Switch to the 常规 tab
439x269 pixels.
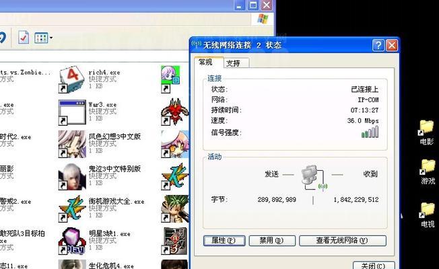point(206,62)
